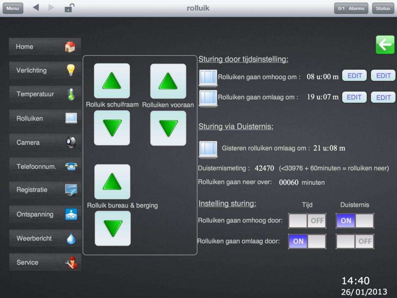Open the Alarms indicator button
Screen dimensions: 397x298
tap(351, 8)
